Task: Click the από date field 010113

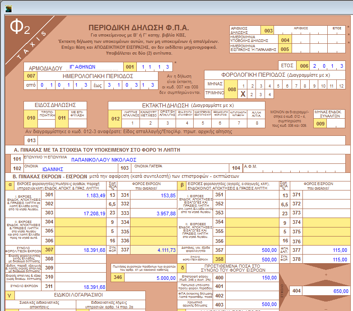Action: 63,85
